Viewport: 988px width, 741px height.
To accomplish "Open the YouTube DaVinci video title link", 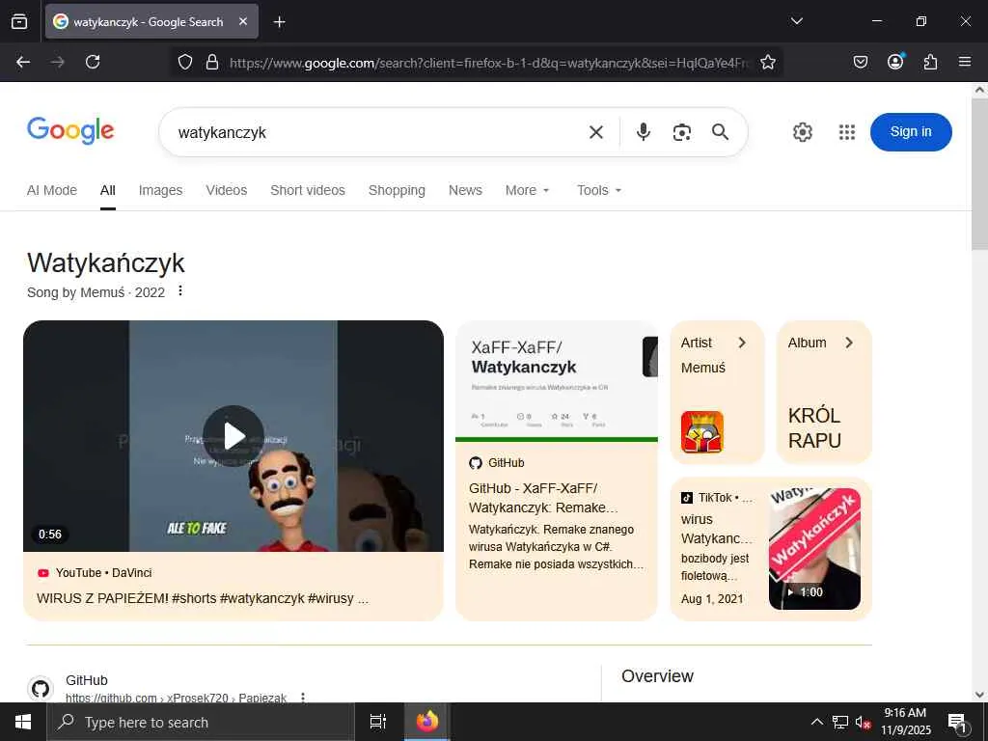I will [x=203, y=598].
